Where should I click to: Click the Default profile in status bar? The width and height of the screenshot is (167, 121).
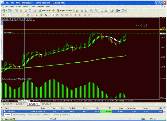53,119
